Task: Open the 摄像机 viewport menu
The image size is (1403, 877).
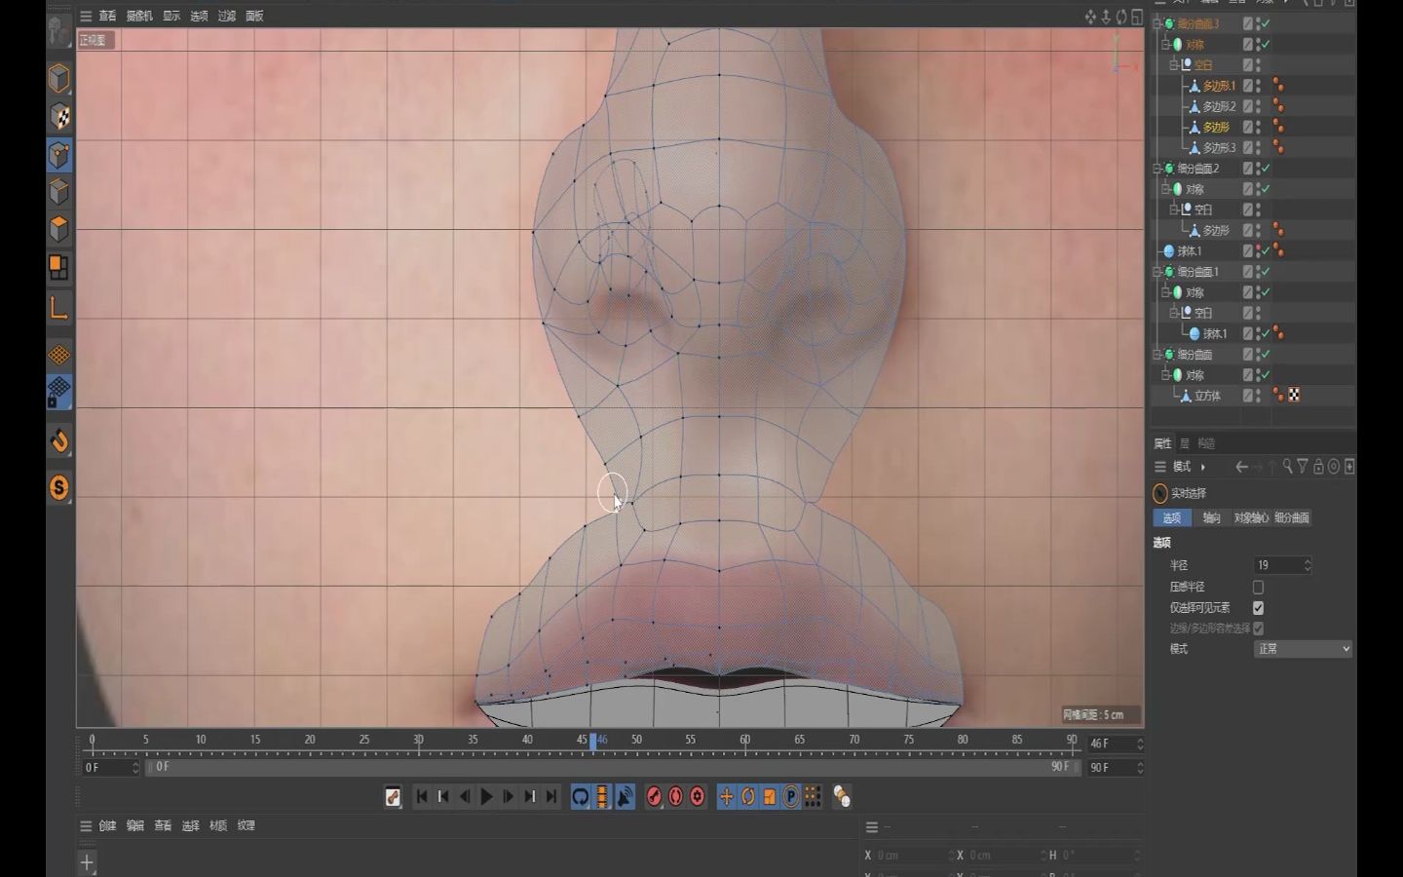Action: (x=139, y=16)
